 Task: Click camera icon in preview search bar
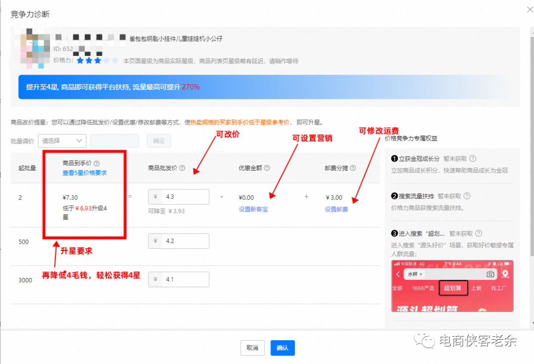pos(489,273)
